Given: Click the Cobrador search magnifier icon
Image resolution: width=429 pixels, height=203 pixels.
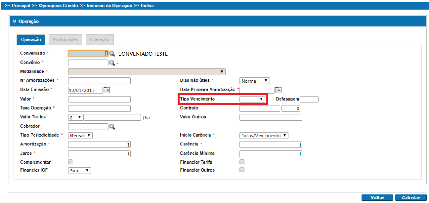Looking at the screenshot, I should (112, 126).
